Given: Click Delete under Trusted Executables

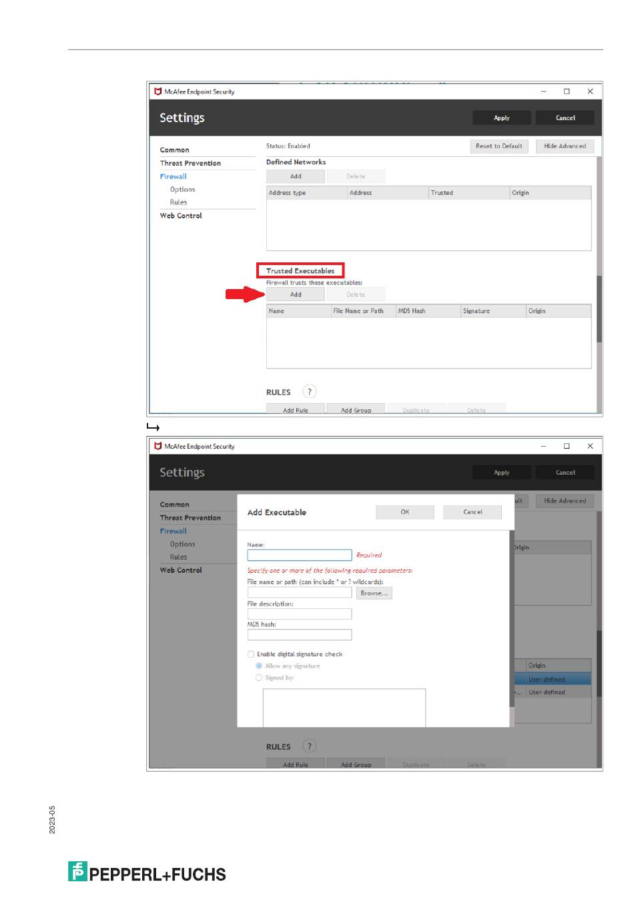Looking at the screenshot, I should [x=356, y=294].
